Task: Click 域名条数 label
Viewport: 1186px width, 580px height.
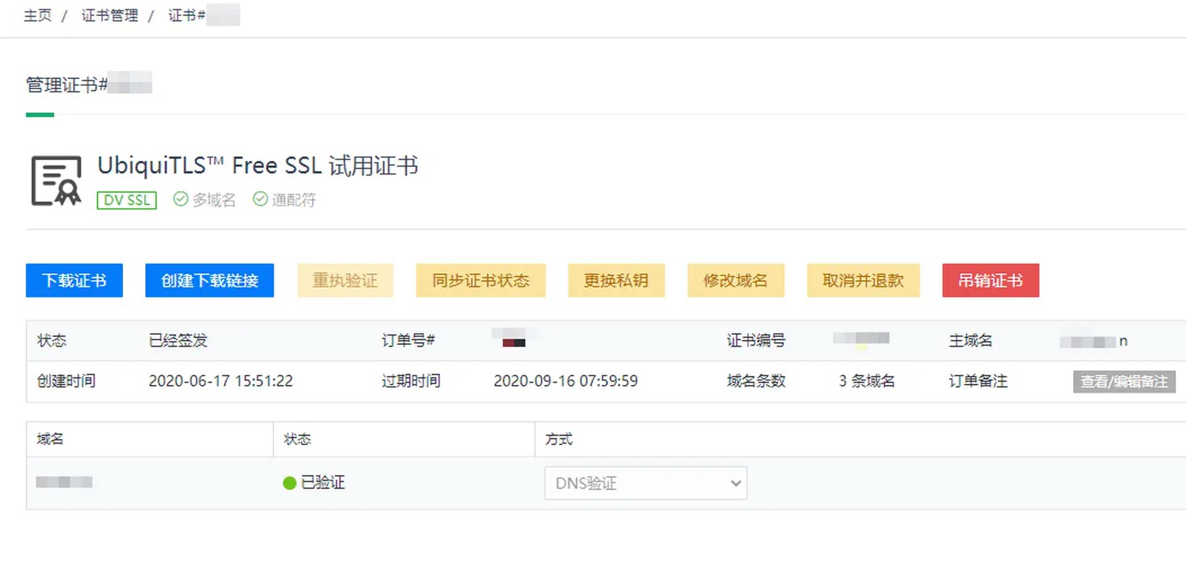Action: [x=756, y=381]
